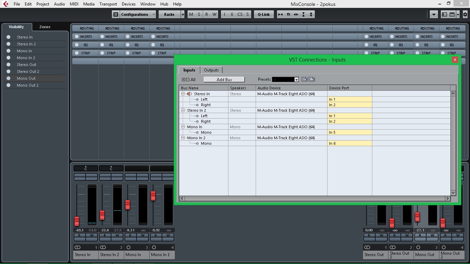Click the In 5 device port cell
Image resolution: width=470 pixels, height=264 pixels.
349,132
